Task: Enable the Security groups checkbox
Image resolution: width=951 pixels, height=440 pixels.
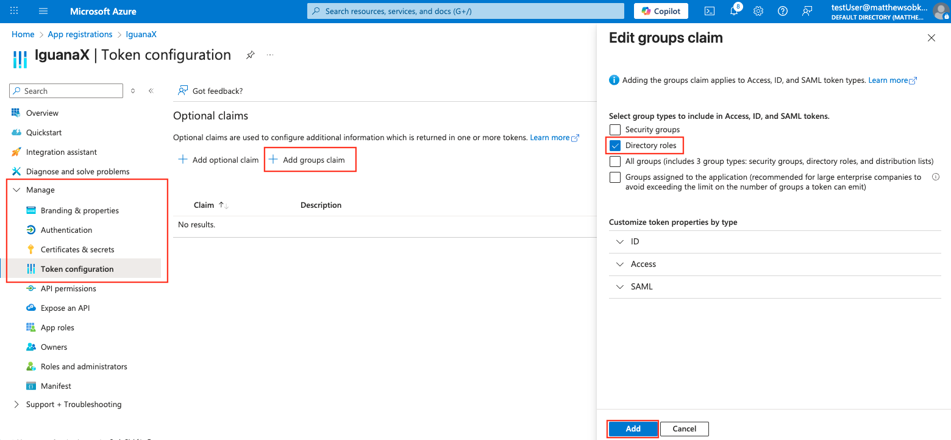Action: pos(615,130)
